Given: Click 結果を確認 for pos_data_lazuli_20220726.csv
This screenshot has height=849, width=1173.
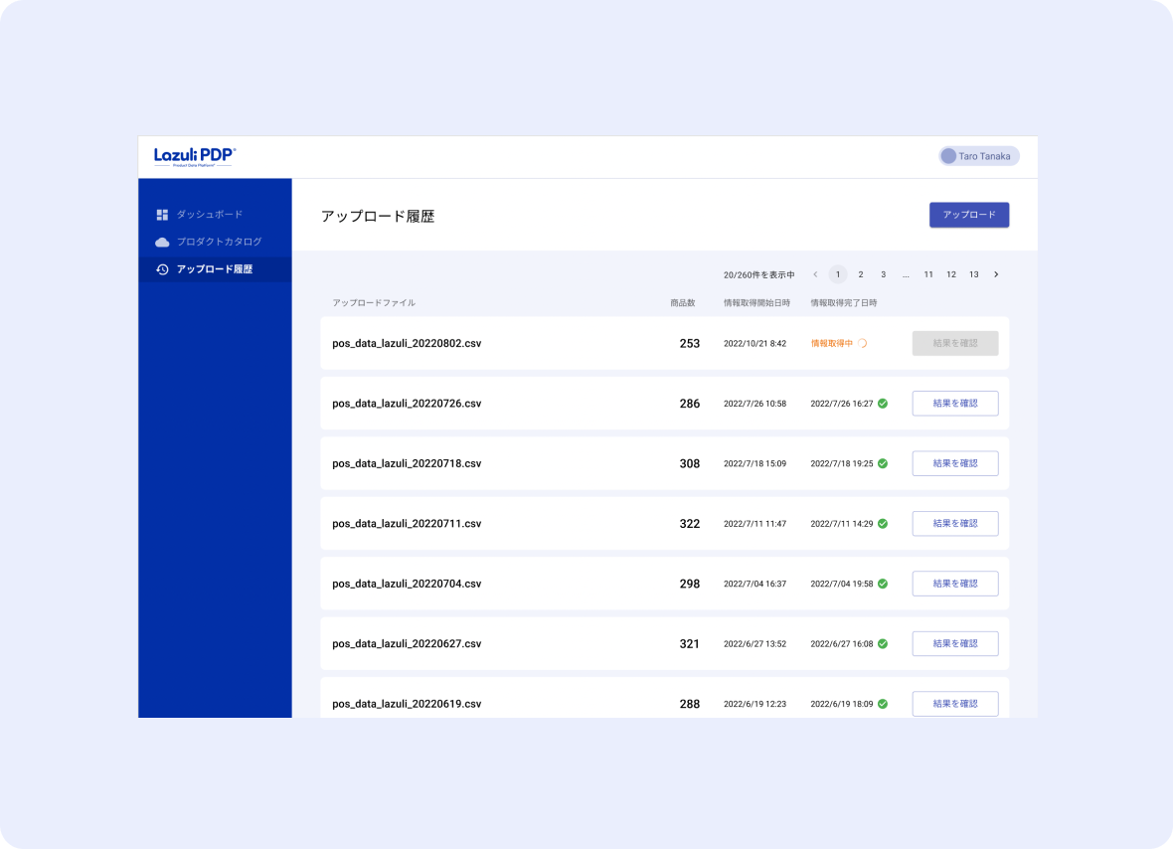Looking at the screenshot, I should coord(954,404).
